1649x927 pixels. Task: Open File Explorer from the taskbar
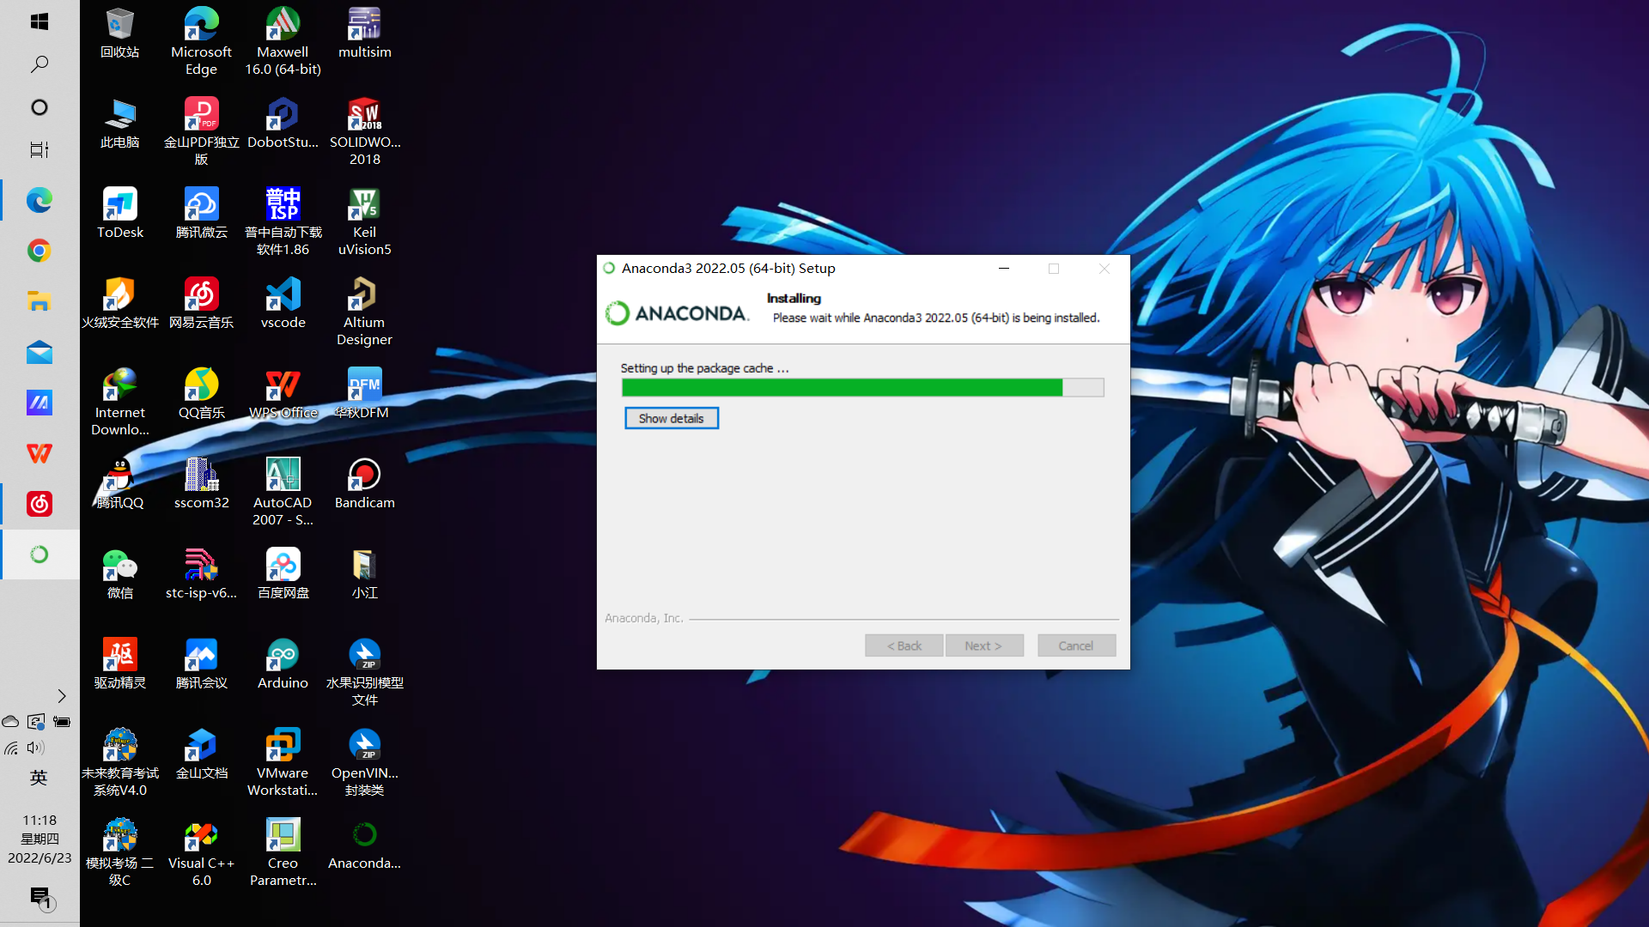(x=40, y=301)
